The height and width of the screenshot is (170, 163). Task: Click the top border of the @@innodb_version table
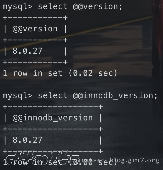point(53,107)
